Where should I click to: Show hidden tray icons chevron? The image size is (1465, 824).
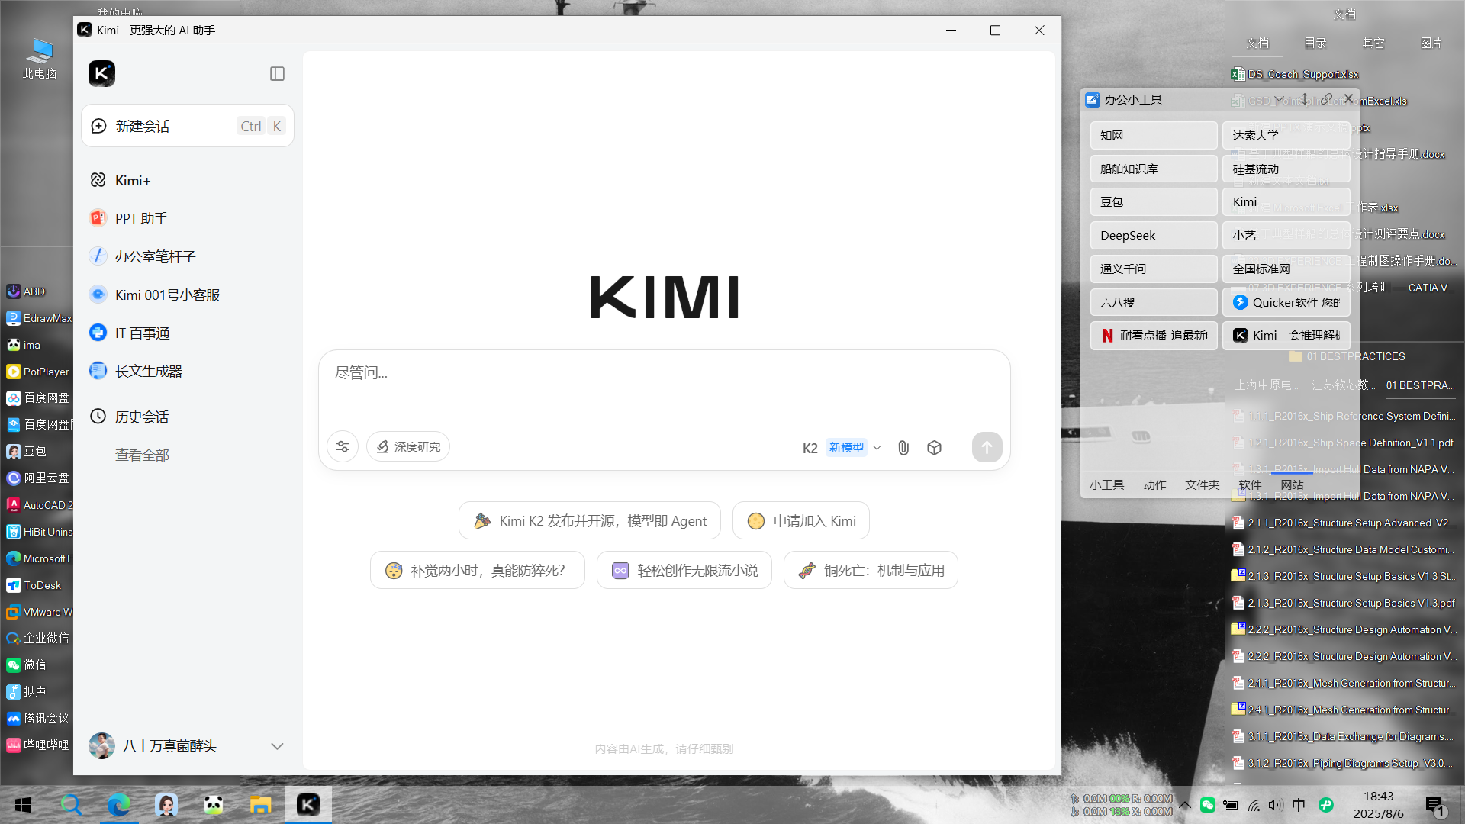tap(1184, 804)
